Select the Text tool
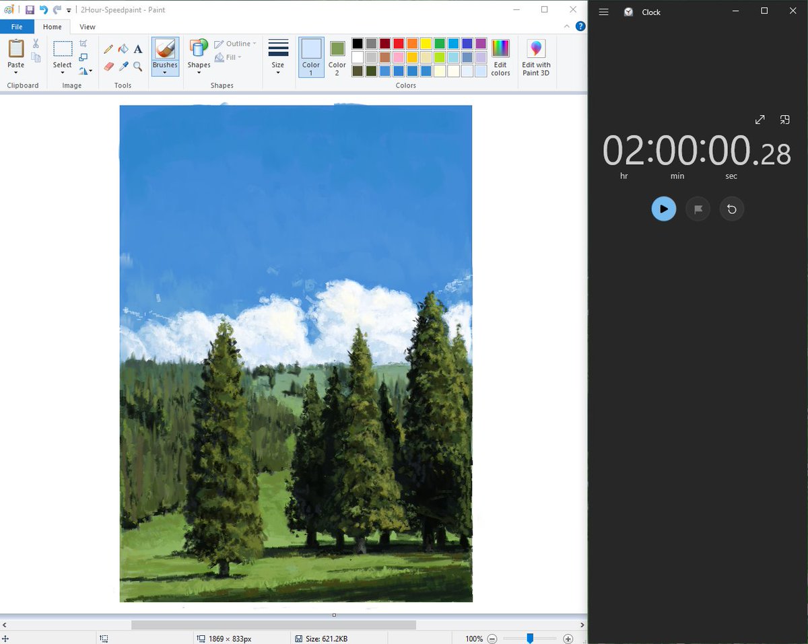Viewport: 808px width, 644px height. click(x=138, y=49)
